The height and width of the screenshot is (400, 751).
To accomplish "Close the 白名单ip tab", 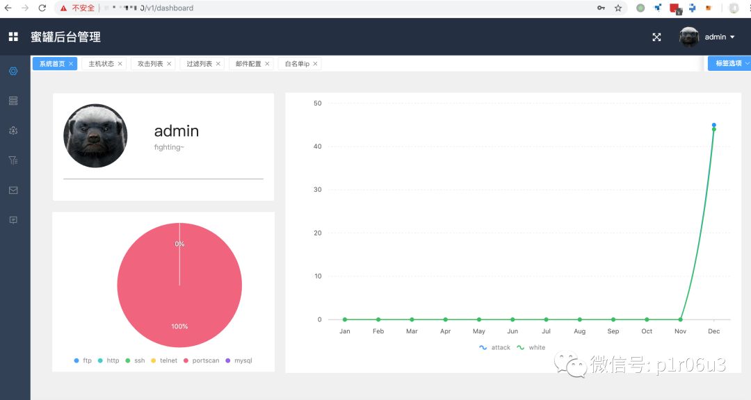I will (315, 64).
